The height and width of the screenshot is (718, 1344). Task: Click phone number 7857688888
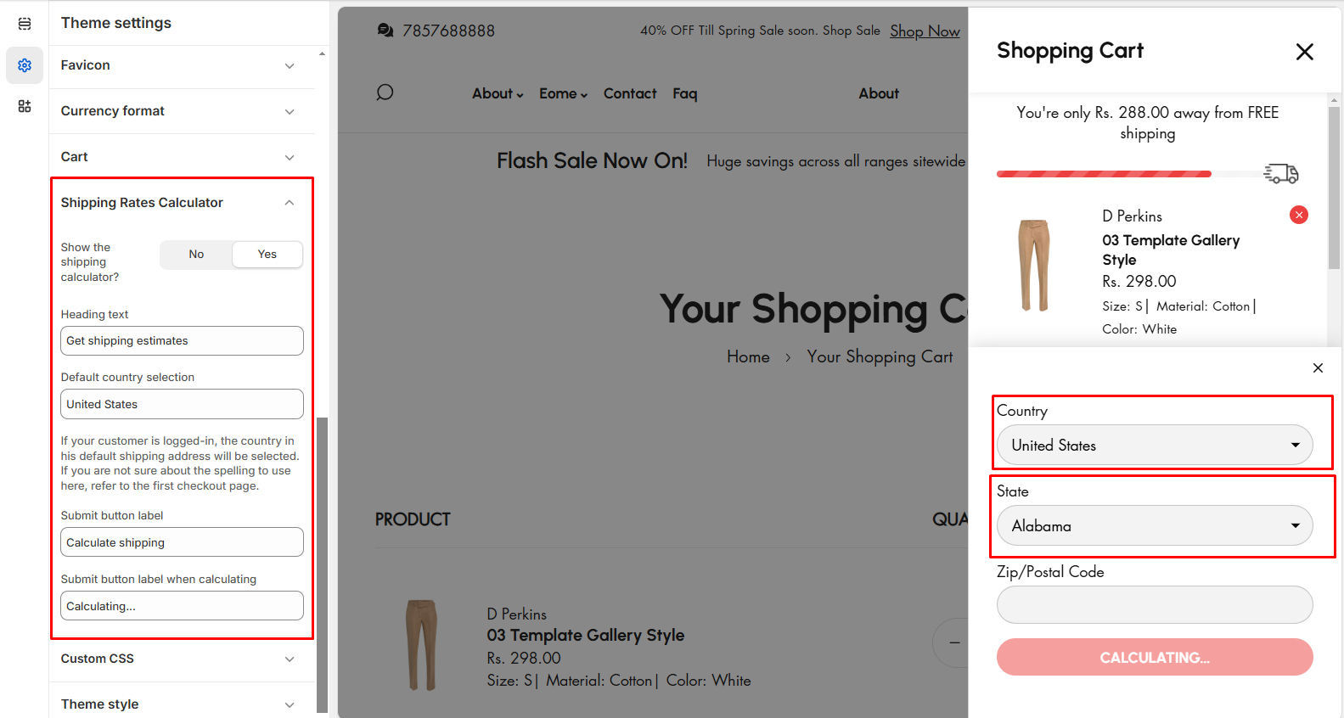(448, 31)
